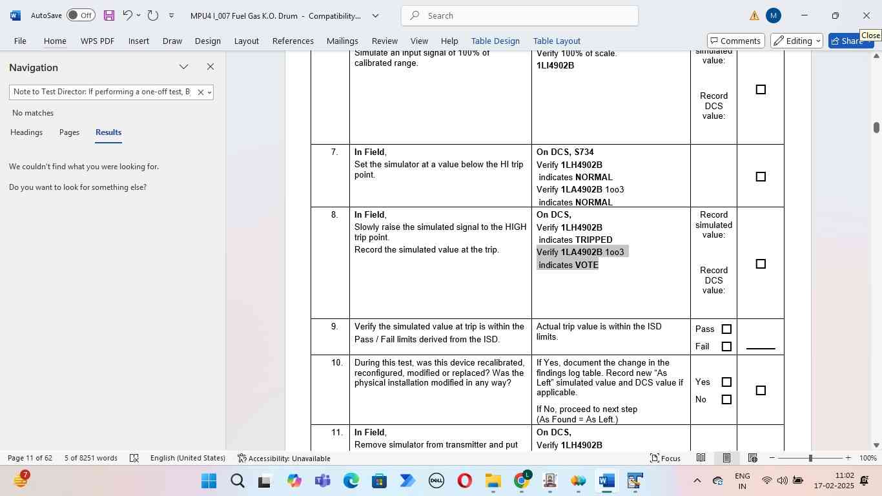Open Opera browser from taskbar

[x=465, y=481]
